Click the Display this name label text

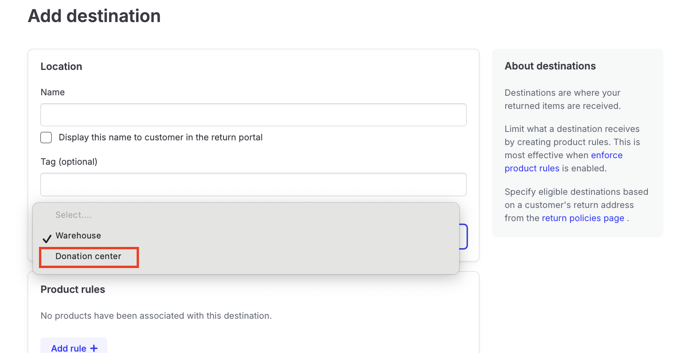coord(161,138)
